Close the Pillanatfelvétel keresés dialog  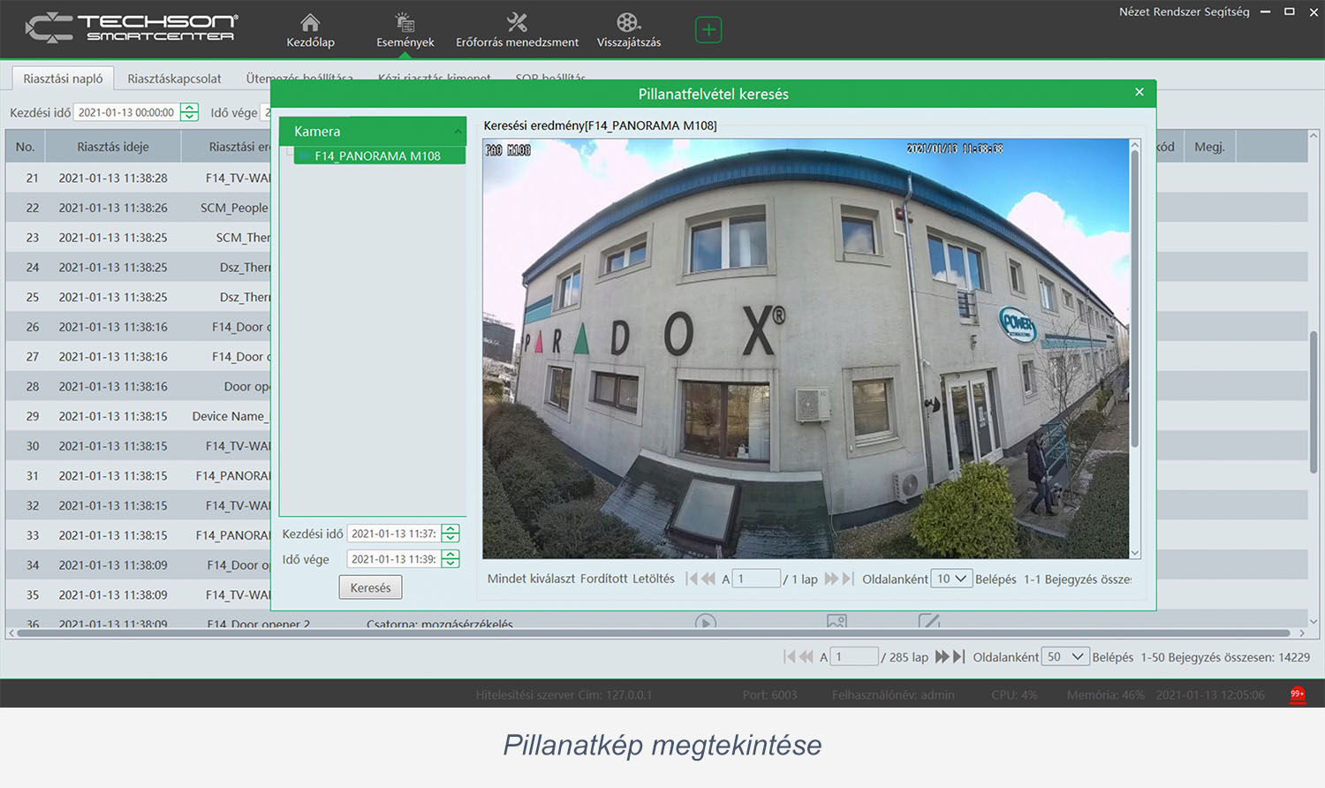click(x=1139, y=92)
